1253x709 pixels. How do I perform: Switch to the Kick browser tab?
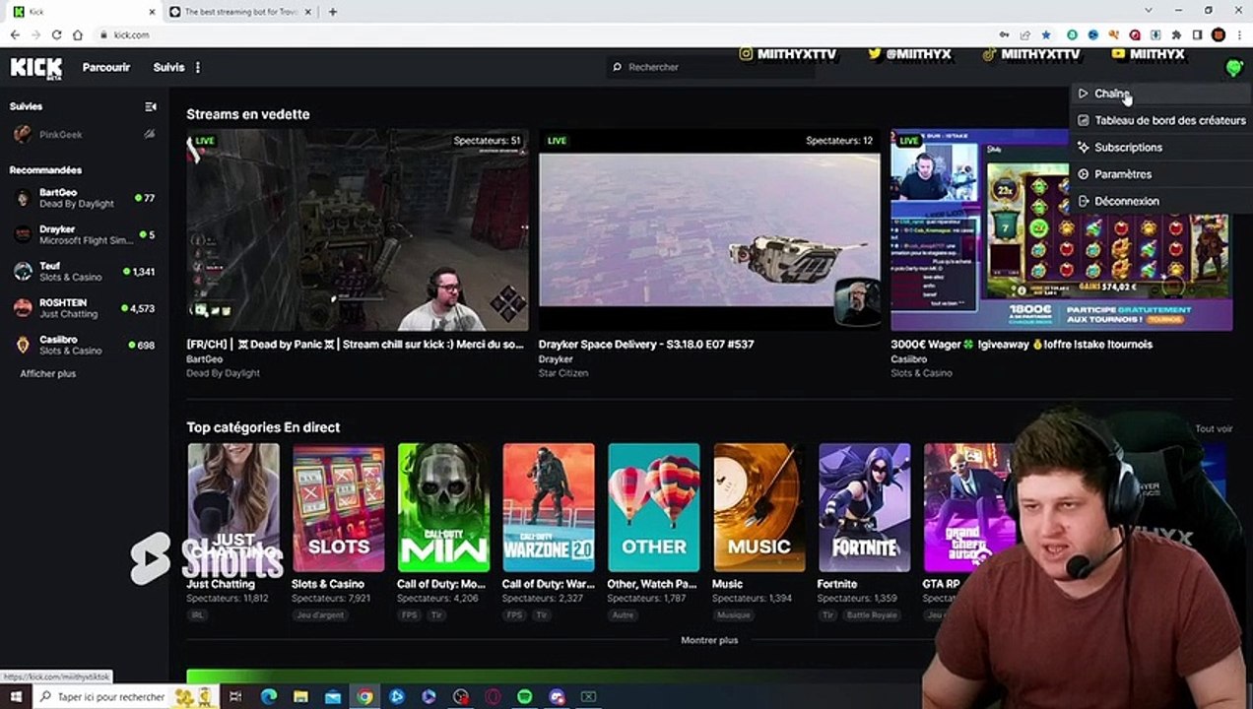coord(83,12)
